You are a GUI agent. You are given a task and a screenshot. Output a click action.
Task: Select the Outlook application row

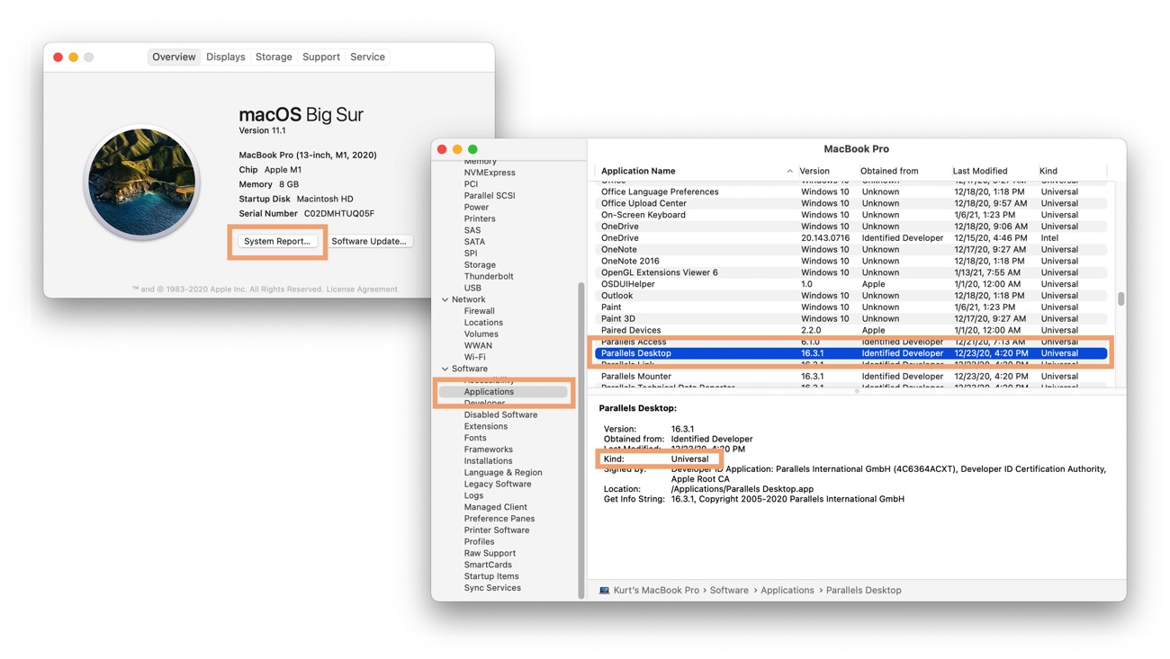coord(850,296)
